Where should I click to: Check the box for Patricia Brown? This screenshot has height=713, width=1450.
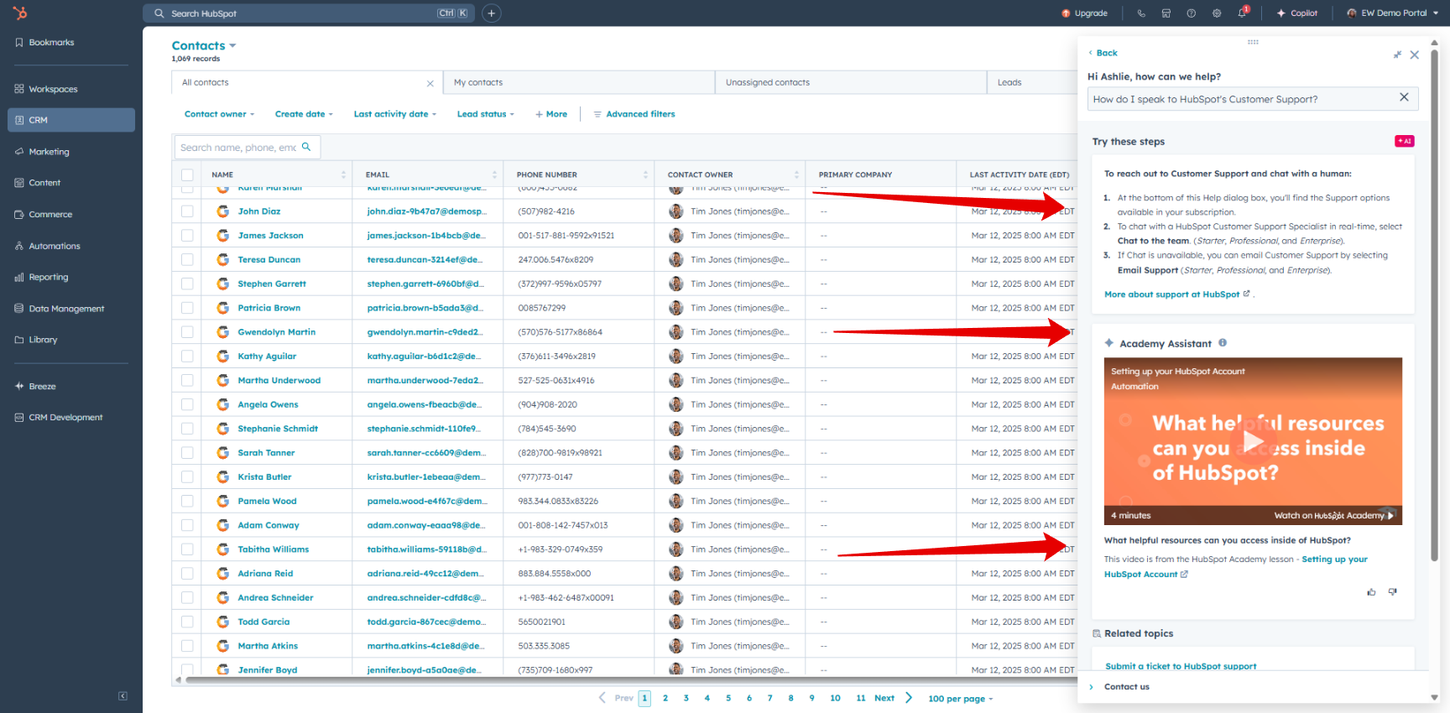pos(187,308)
